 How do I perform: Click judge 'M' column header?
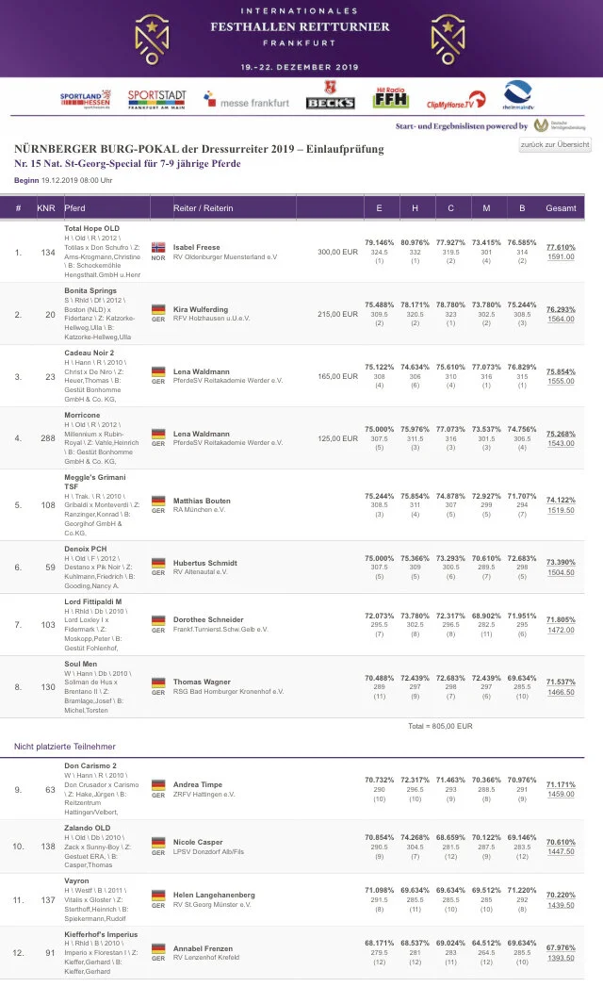486,208
